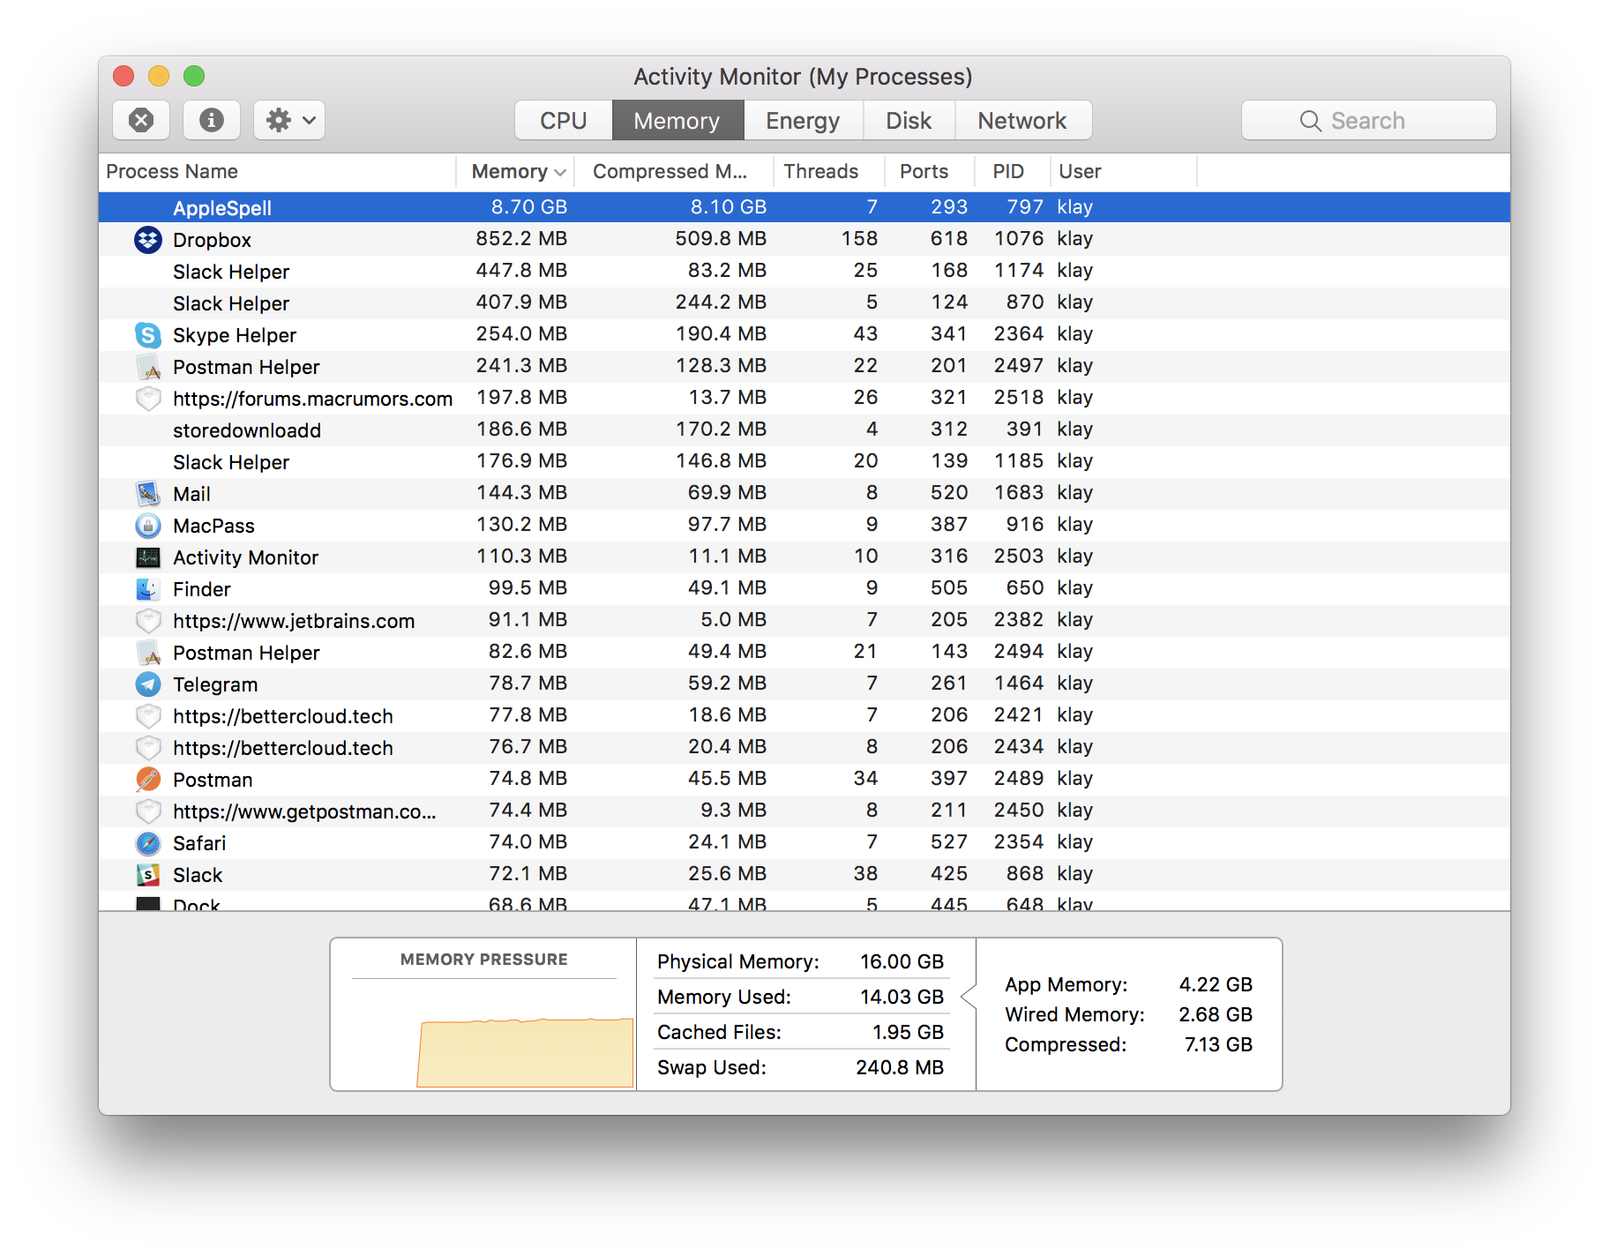Sort by the User column header
The width and height of the screenshot is (1609, 1256).
point(1123,171)
